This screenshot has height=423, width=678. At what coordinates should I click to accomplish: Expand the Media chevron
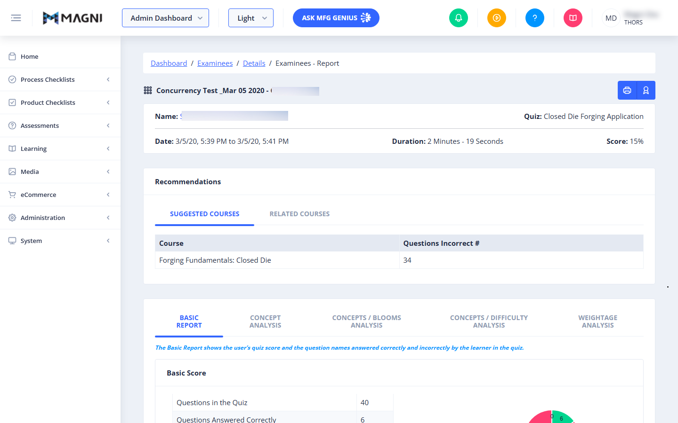tap(108, 172)
